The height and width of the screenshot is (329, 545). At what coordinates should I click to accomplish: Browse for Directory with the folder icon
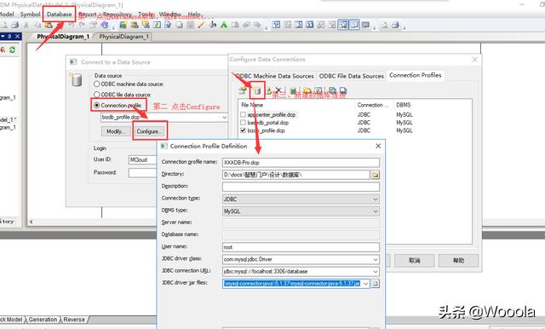point(375,175)
